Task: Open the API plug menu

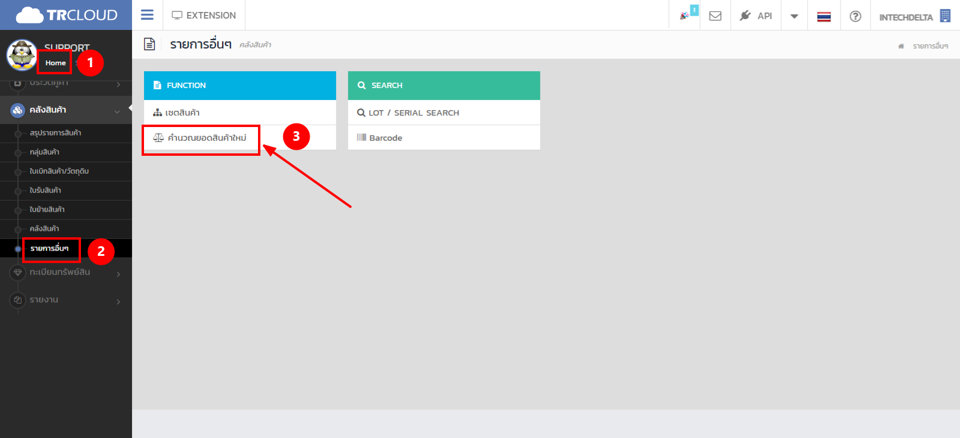Action: [x=755, y=16]
